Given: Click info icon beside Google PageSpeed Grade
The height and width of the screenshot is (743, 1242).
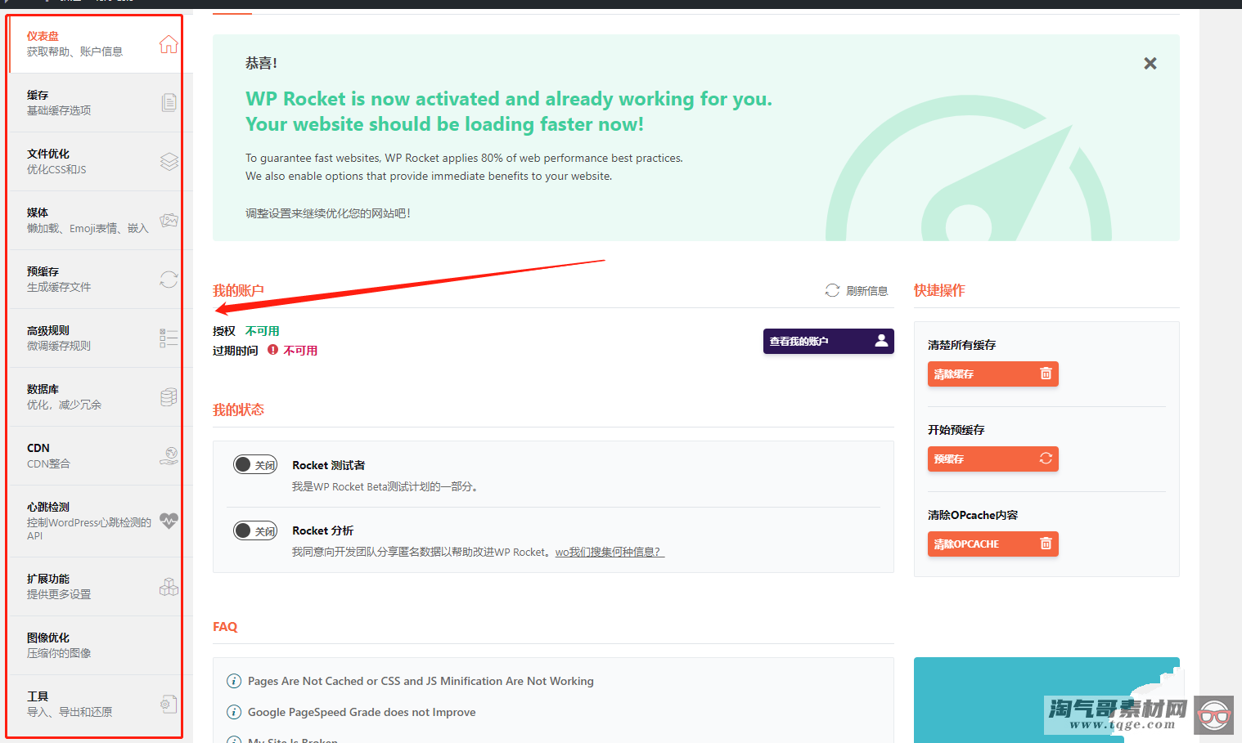Looking at the screenshot, I should point(233,712).
